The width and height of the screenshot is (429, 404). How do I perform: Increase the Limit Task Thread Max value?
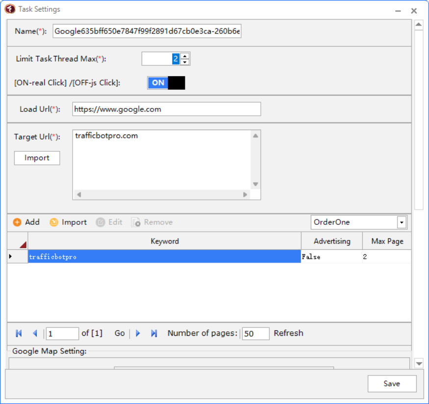(185, 56)
